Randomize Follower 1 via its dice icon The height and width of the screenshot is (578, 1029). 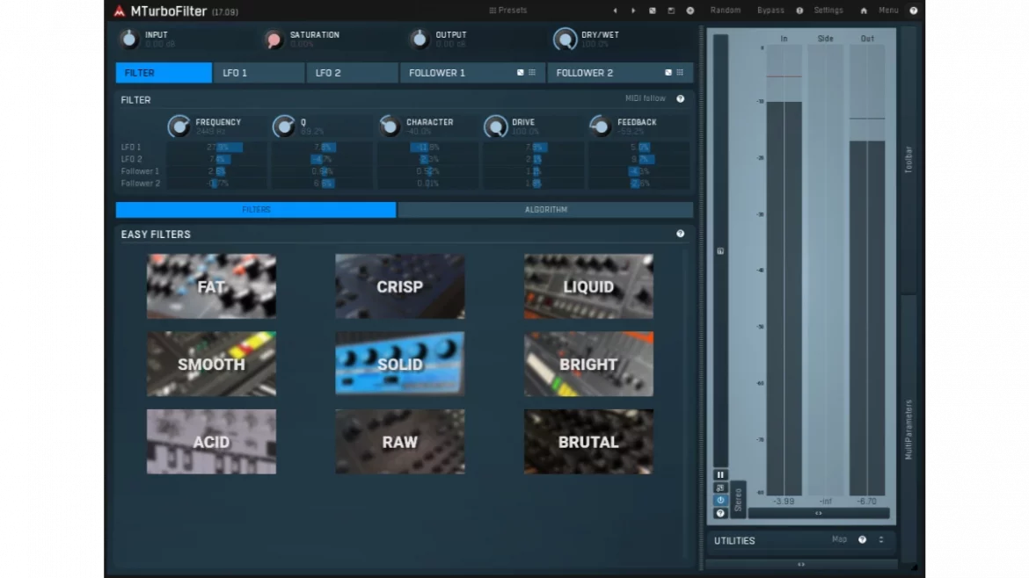click(x=521, y=73)
